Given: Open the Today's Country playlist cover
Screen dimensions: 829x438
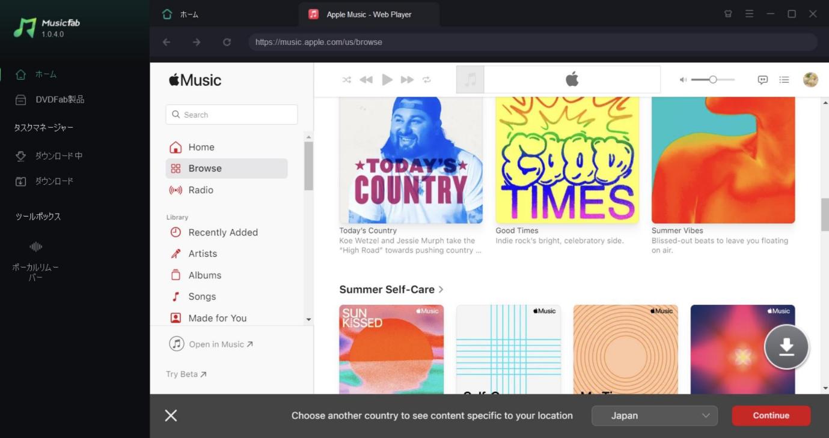Looking at the screenshot, I should point(411,160).
